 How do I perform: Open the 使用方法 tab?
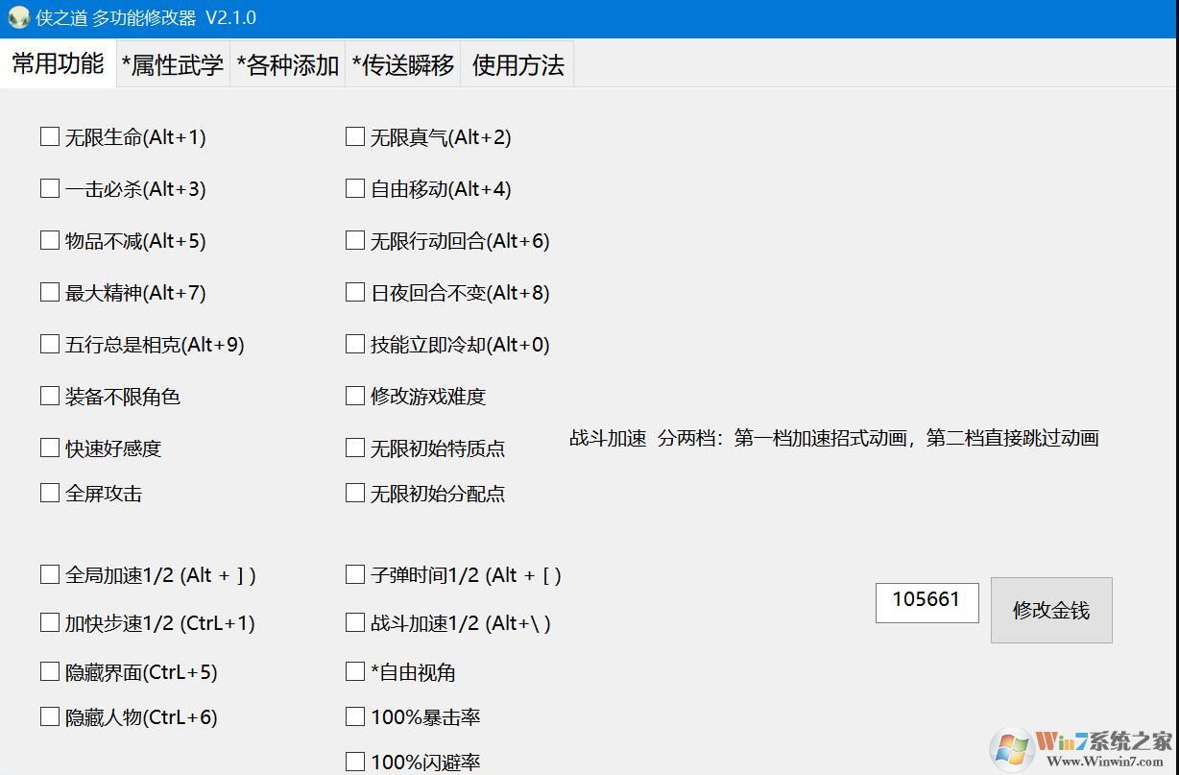[x=517, y=63]
